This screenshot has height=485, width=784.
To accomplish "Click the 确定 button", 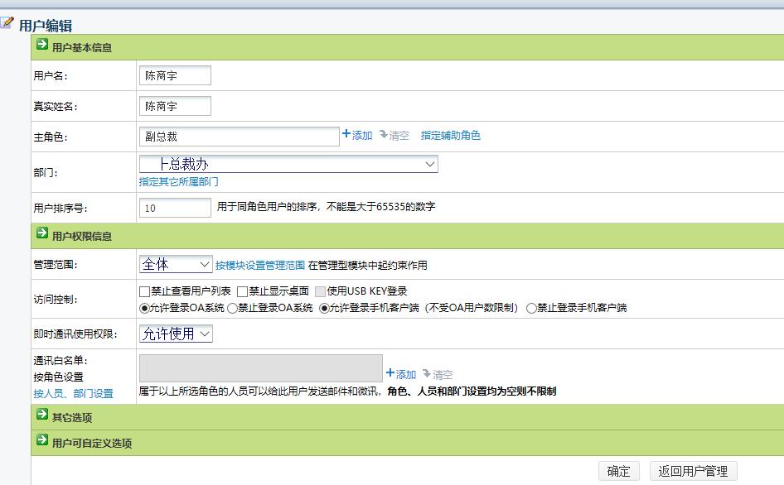I will (x=618, y=471).
